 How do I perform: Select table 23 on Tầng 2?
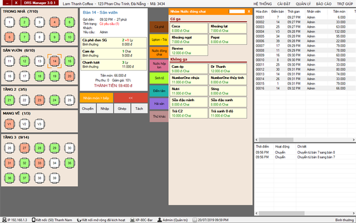click(x=39, y=100)
